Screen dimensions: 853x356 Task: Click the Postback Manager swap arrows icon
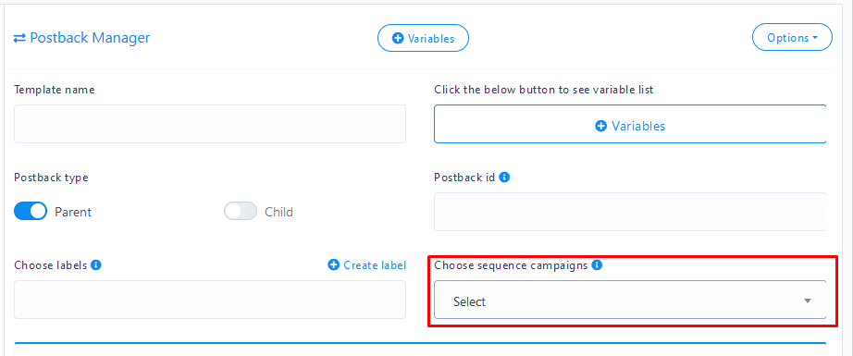[x=19, y=38]
